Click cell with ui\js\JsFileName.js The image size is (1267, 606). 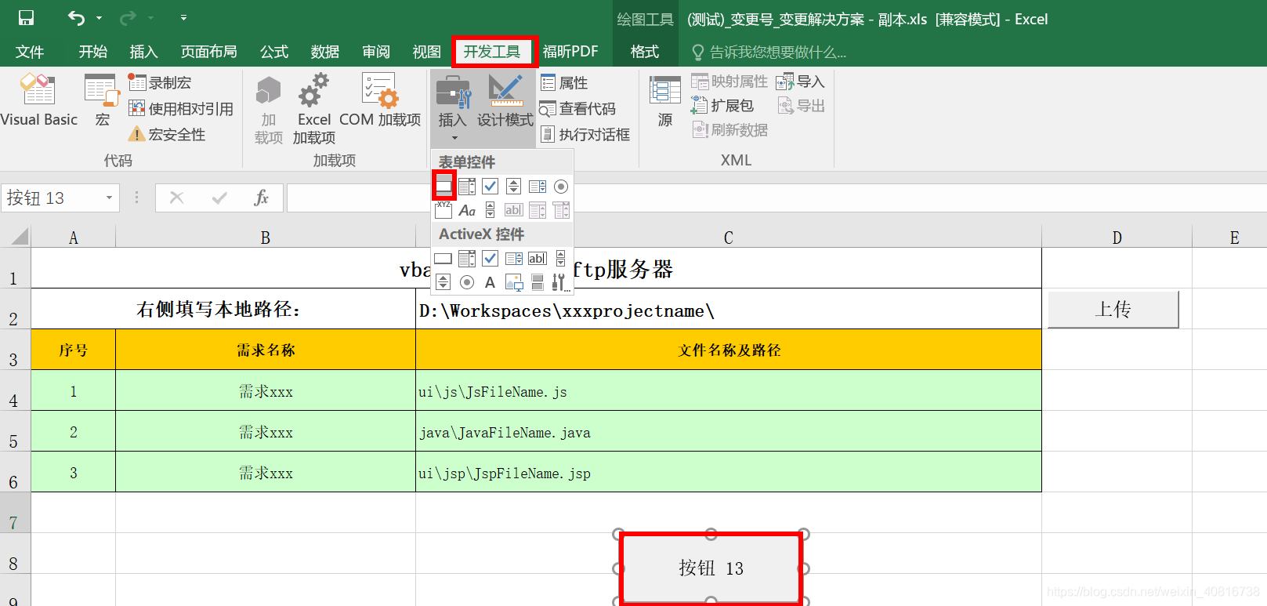pos(729,390)
